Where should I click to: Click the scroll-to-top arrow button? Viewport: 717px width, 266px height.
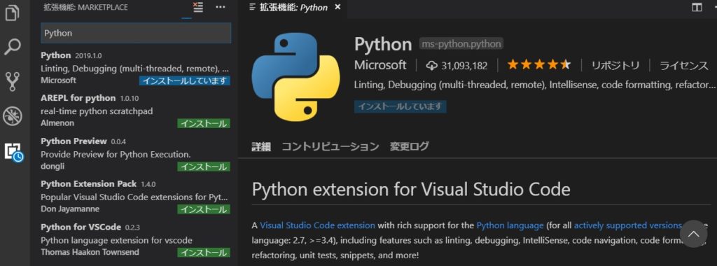tap(694, 234)
